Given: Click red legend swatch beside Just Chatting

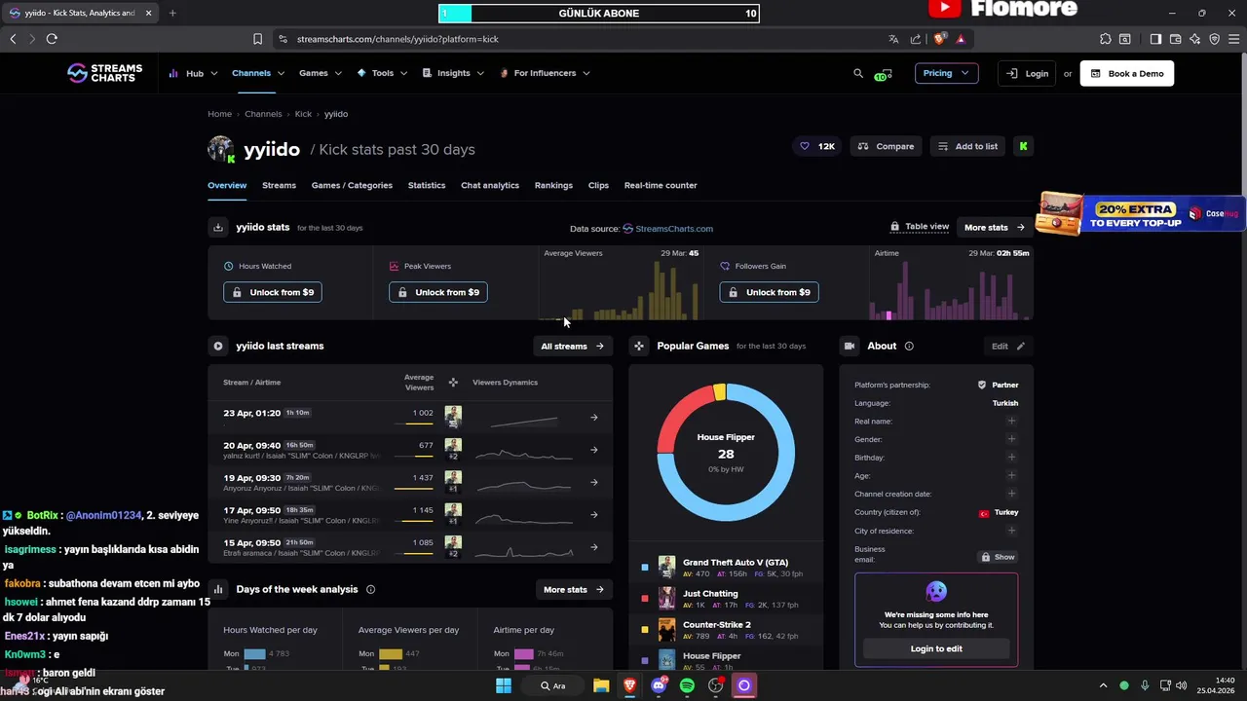Looking at the screenshot, I should click(x=645, y=599).
